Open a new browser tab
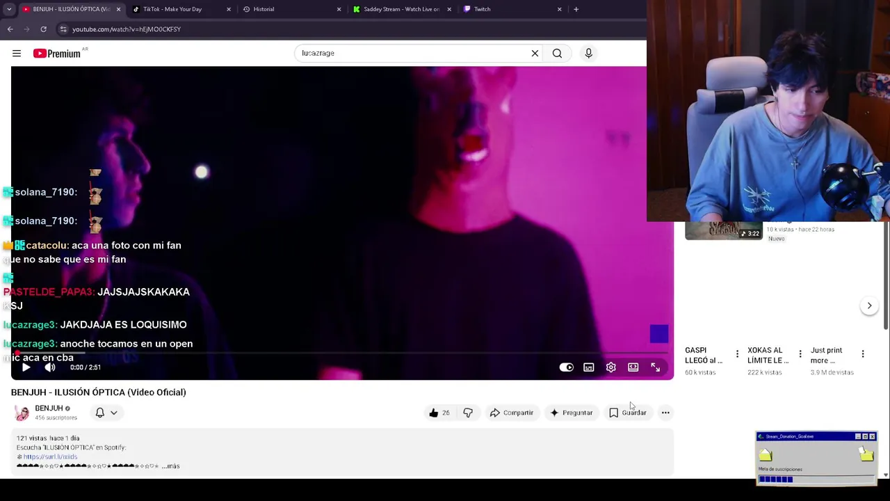The image size is (890, 501). point(576,9)
